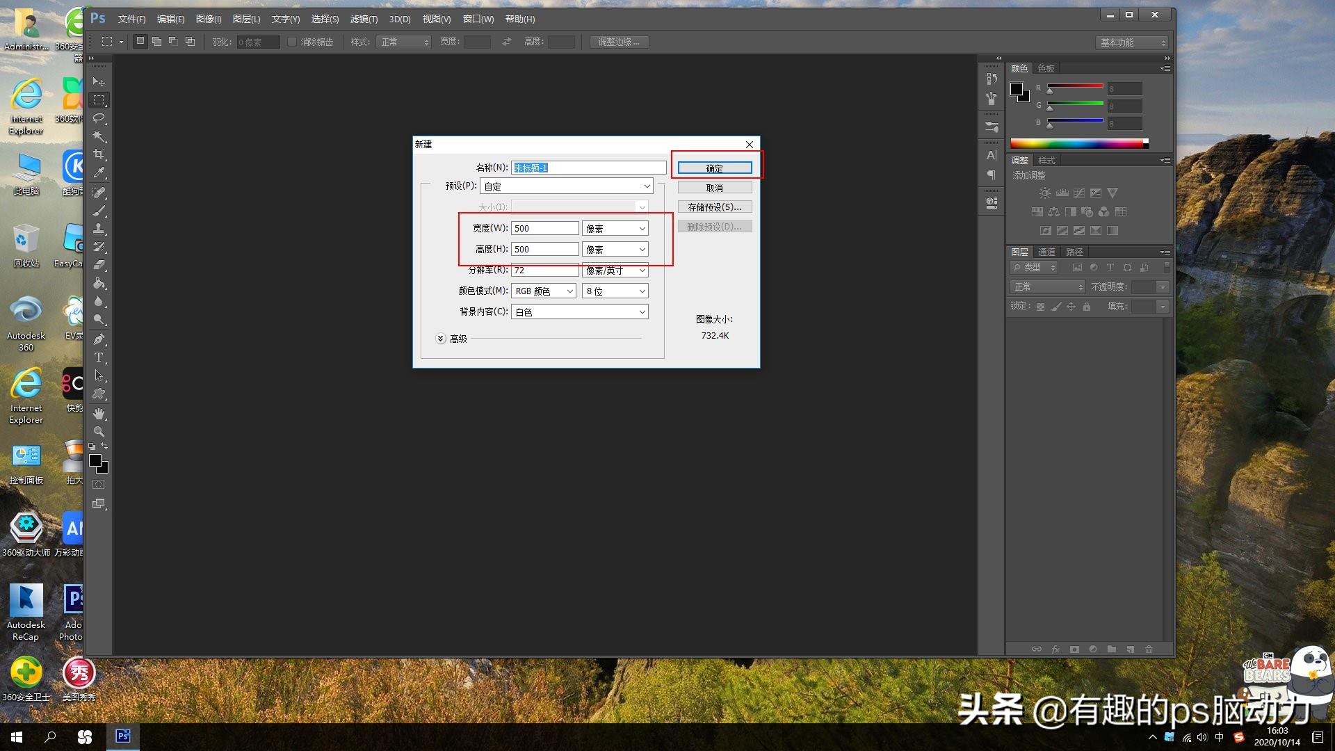The height and width of the screenshot is (751, 1335).
Task: Click Photoshop icon in Windows taskbar
Action: (123, 736)
